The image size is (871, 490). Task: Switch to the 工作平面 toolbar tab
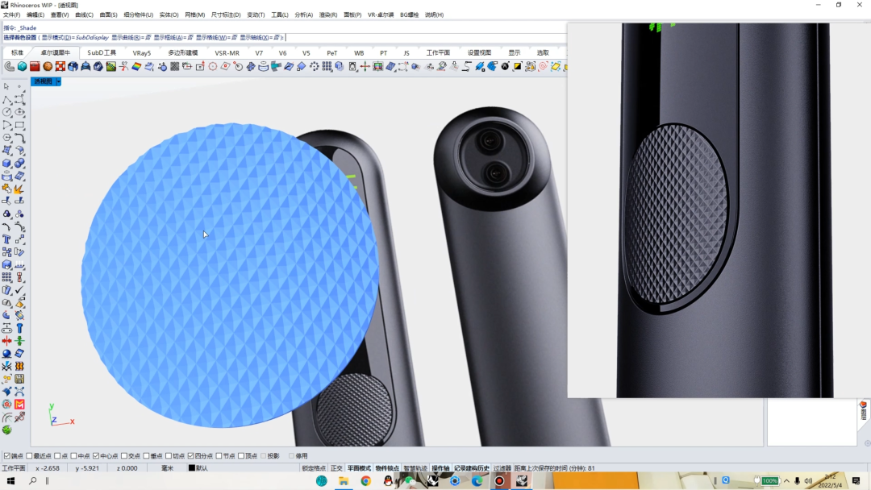coord(438,52)
